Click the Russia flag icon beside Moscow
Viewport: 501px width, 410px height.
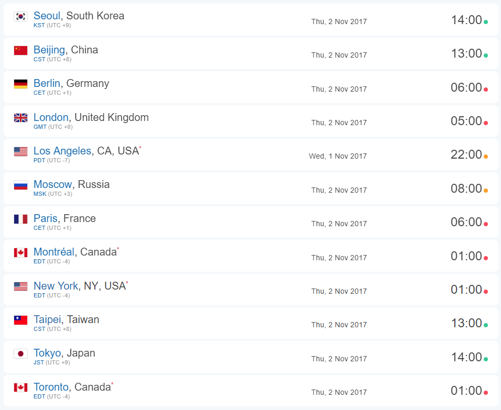(x=20, y=185)
